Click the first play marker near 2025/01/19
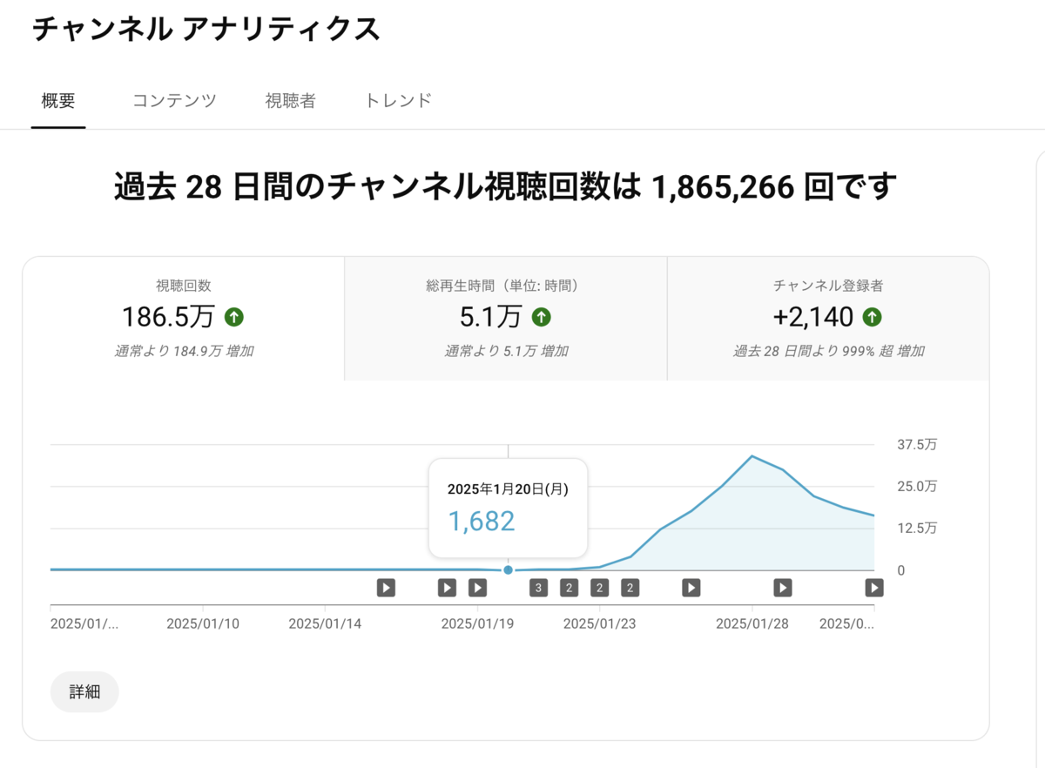Viewport: 1045px width, 768px height. click(x=447, y=588)
